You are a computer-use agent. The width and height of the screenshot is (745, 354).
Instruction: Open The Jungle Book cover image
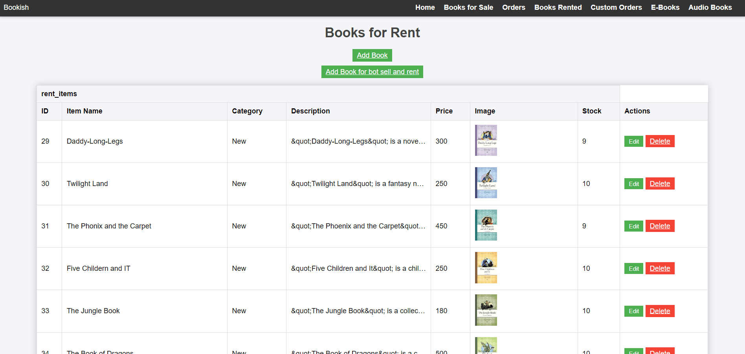tap(486, 310)
